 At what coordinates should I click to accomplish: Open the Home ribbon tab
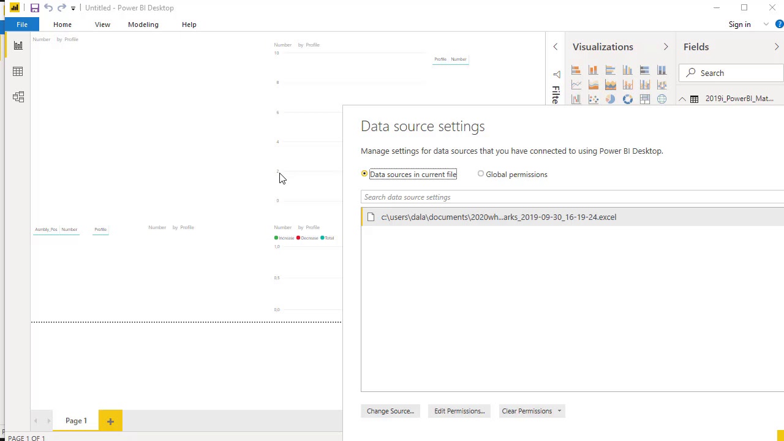tap(62, 24)
